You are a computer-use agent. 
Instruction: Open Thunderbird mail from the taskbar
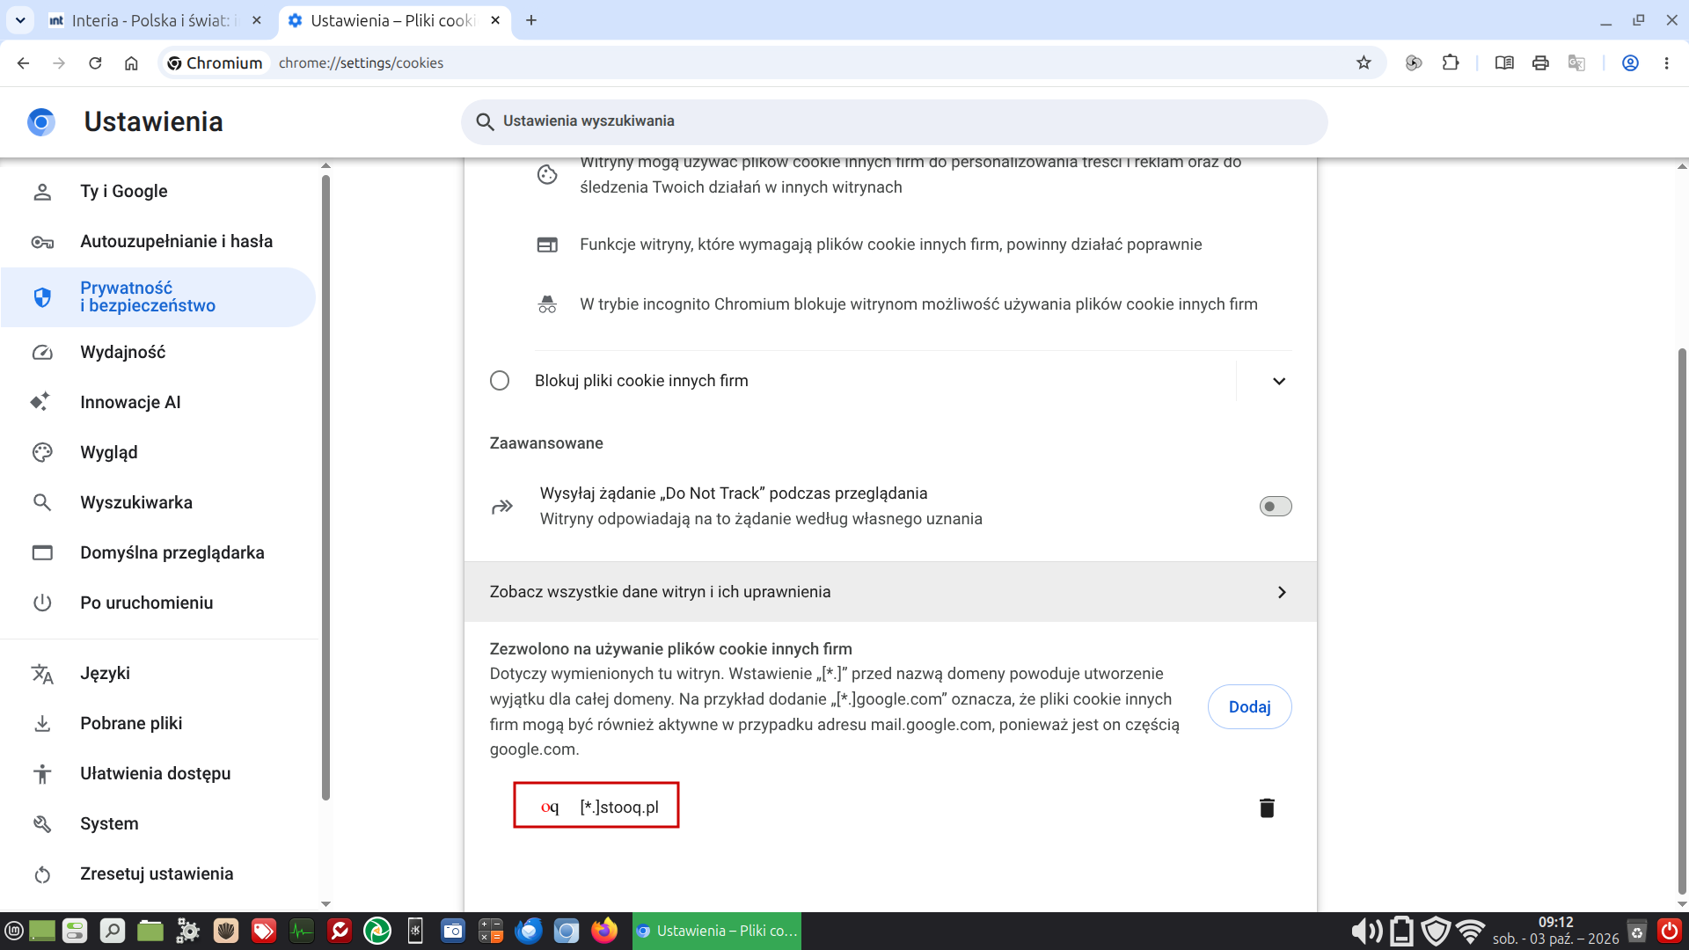(x=529, y=931)
